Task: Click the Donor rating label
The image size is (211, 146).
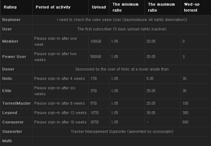Action: [x=8, y=69]
